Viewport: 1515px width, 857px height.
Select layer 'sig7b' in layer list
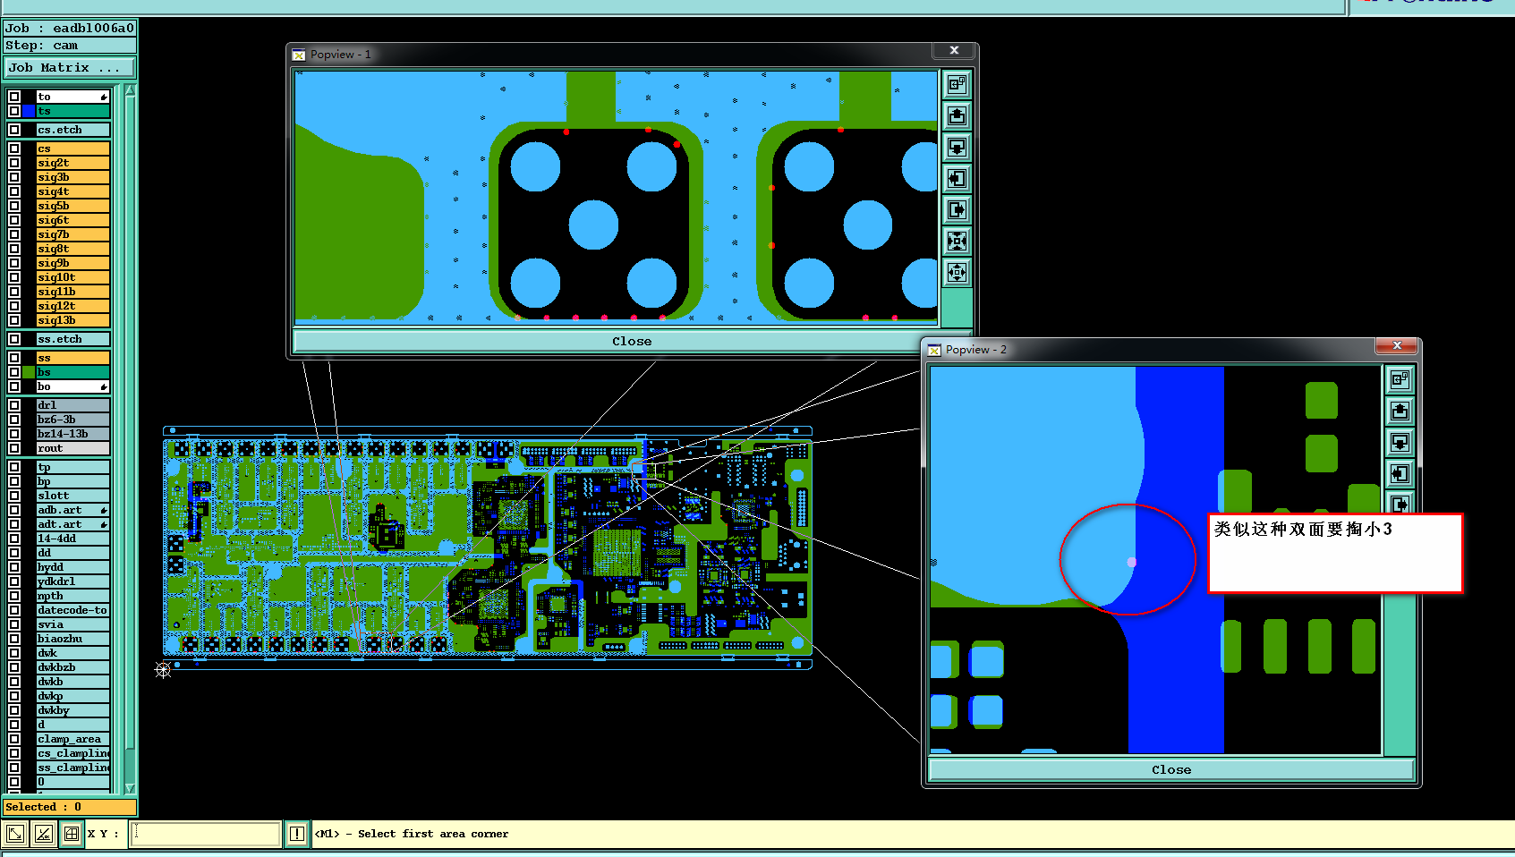point(72,234)
